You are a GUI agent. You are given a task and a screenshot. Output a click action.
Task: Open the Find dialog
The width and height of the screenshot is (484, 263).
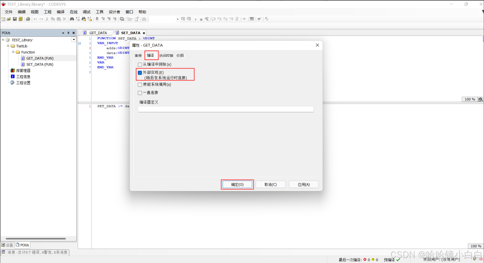(x=72, y=19)
